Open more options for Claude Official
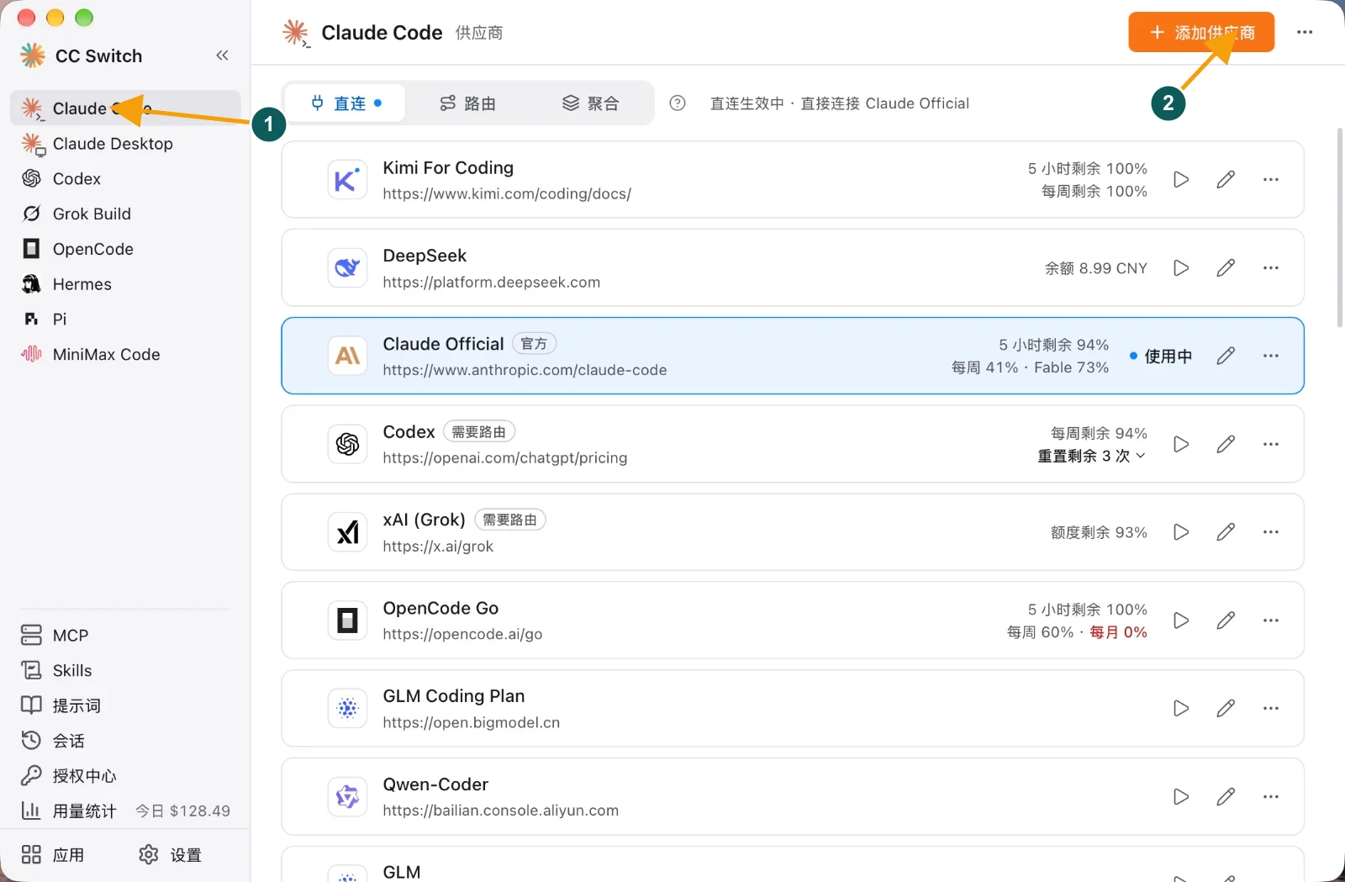Viewport: 1345px width, 882px height. point(1271,356)
